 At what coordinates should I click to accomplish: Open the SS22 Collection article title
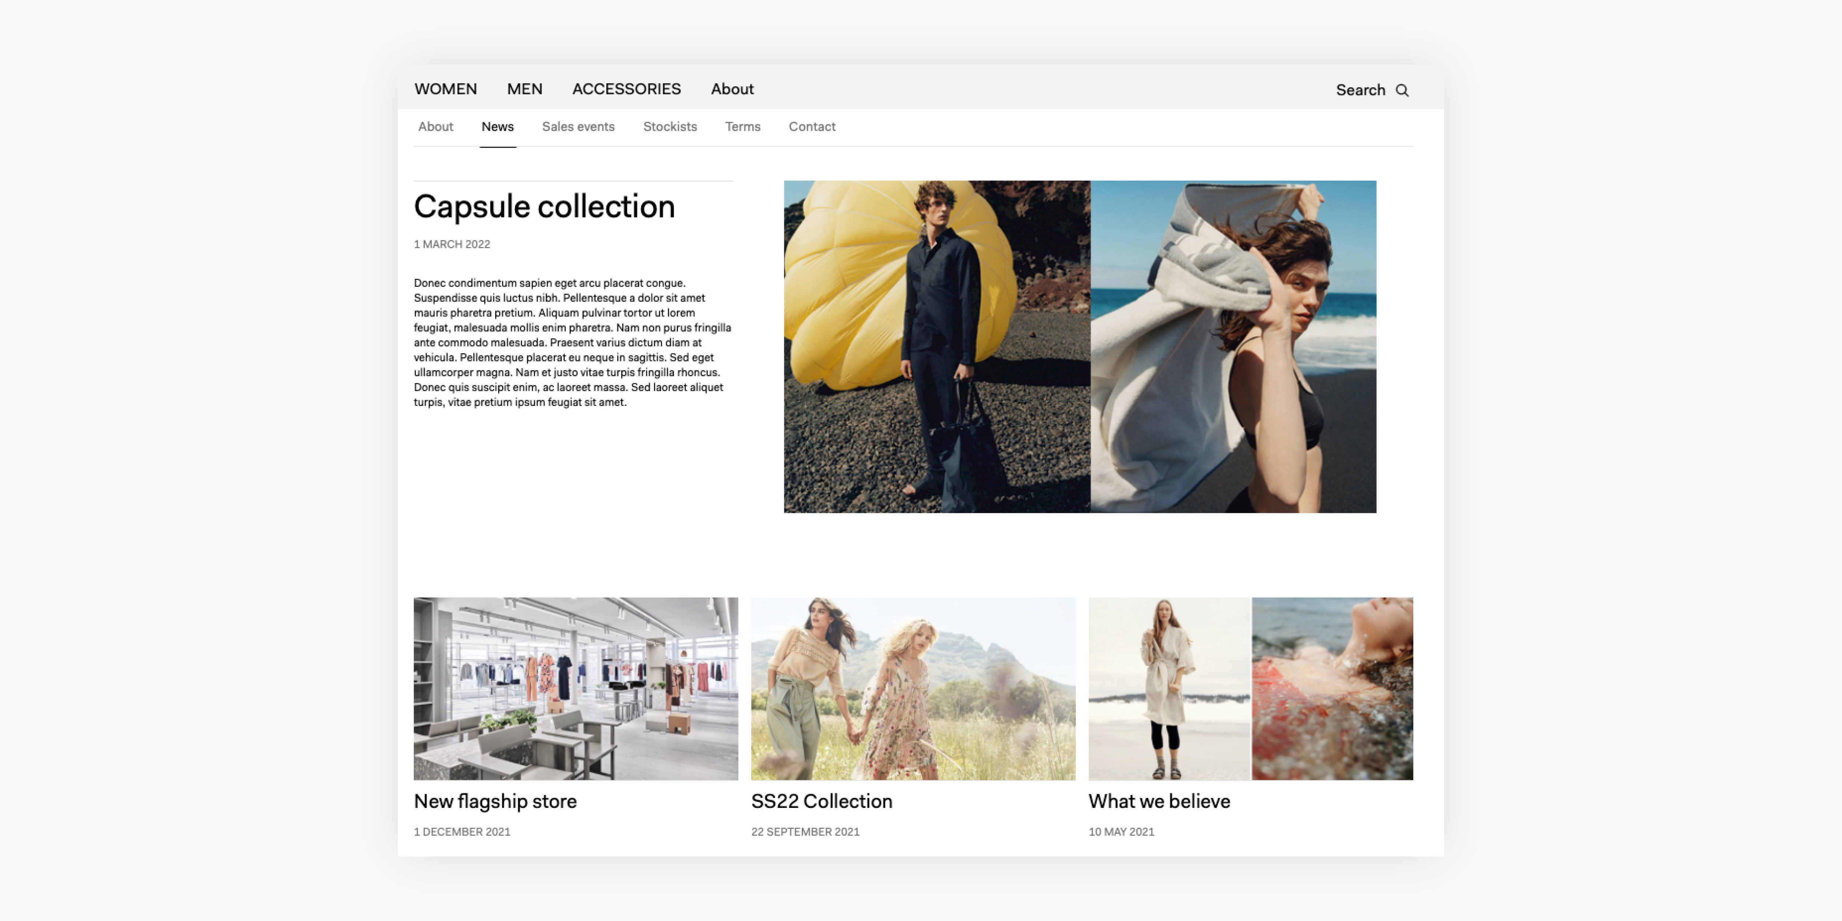point(822,802)
